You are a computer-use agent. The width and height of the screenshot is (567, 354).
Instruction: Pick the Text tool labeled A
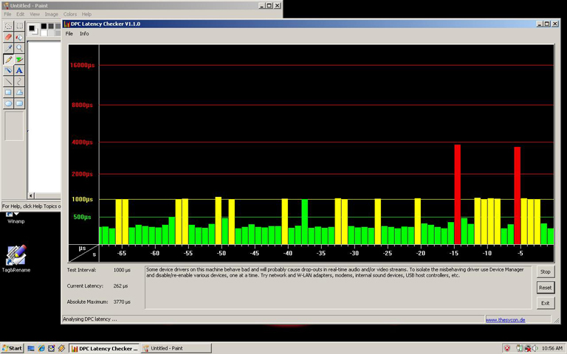19,71
